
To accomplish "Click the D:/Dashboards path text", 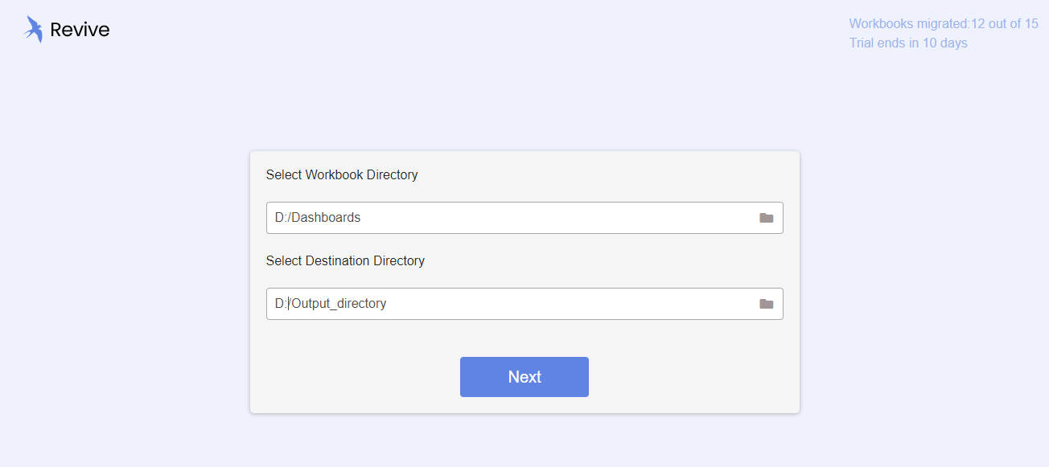I will [318, 218].
